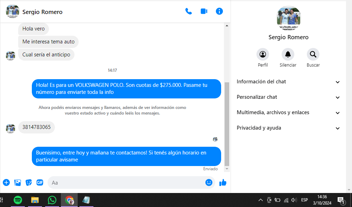Screen dimensions: 352x207
Task: Expand Personalizar chat section
Action: [288, 97]
